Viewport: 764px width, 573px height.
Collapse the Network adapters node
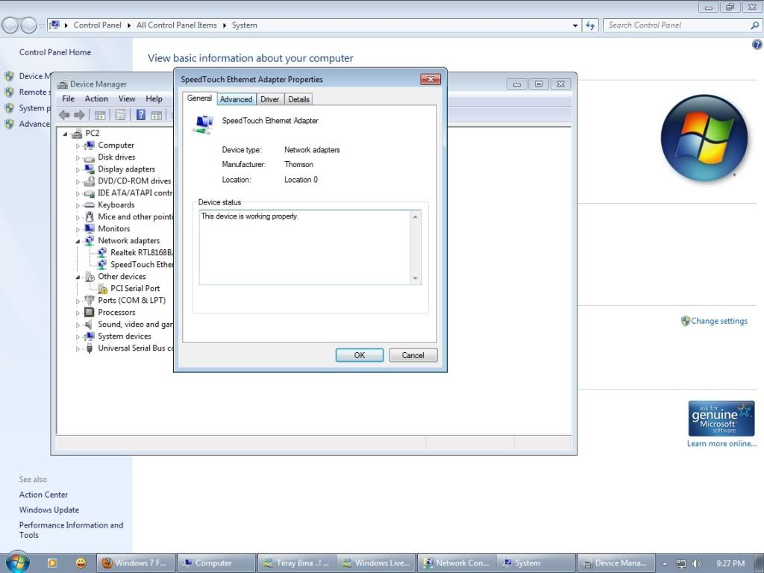(x=78, y=241)
